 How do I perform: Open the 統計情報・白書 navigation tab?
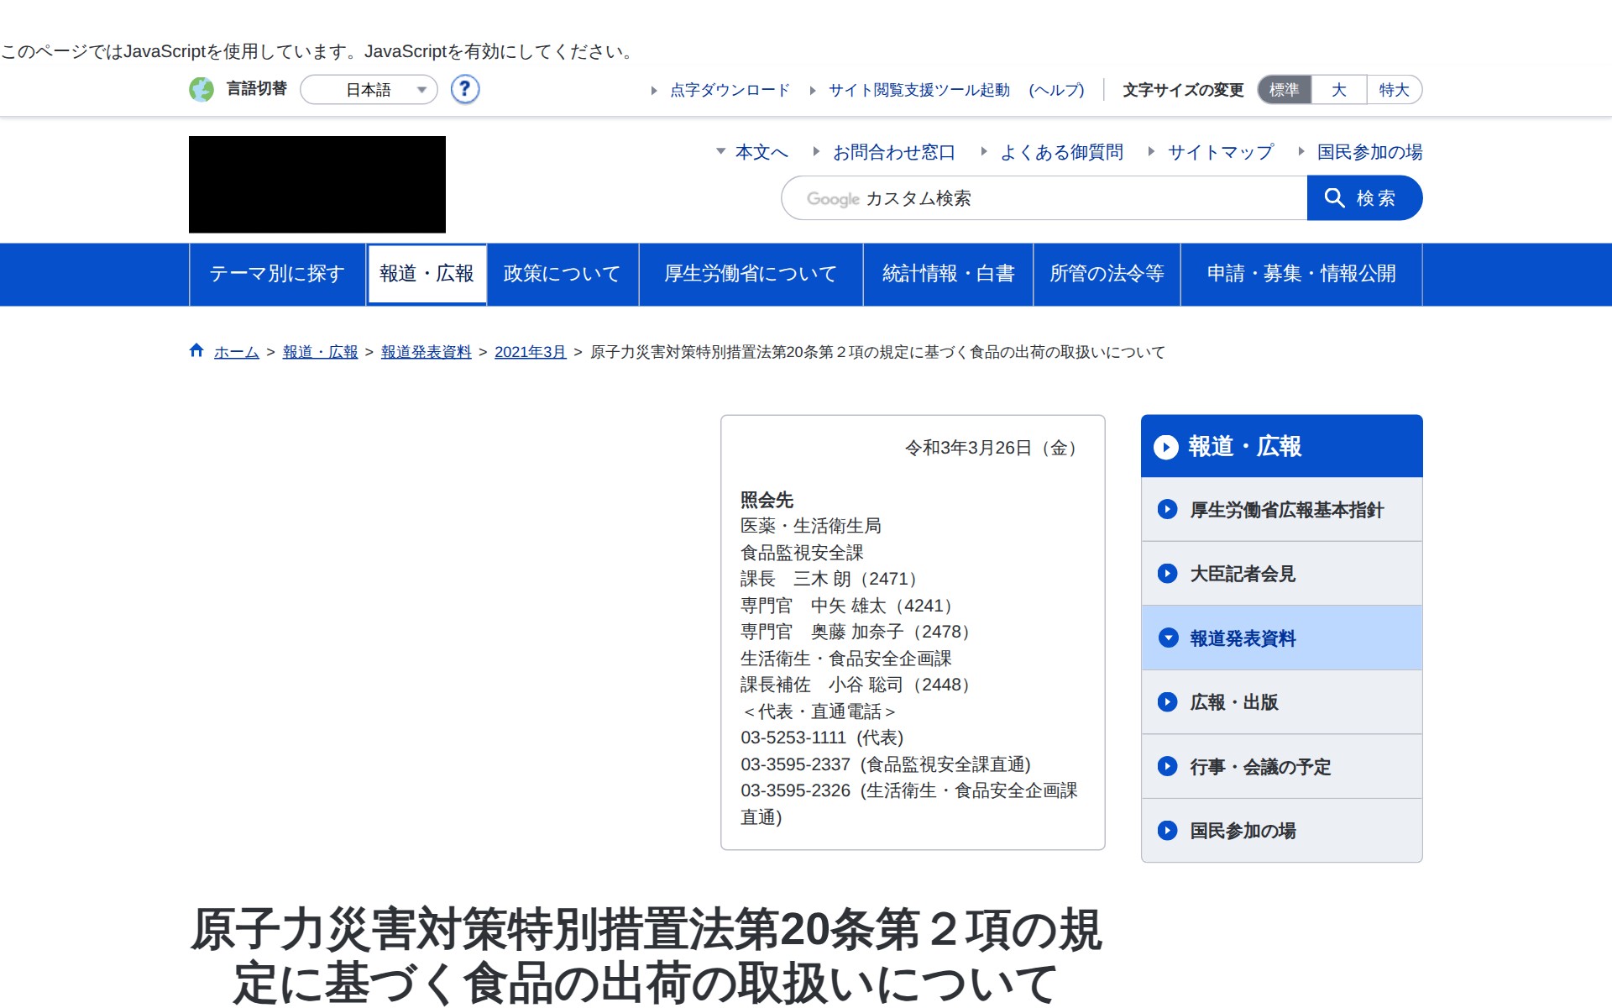coord(948,274)
